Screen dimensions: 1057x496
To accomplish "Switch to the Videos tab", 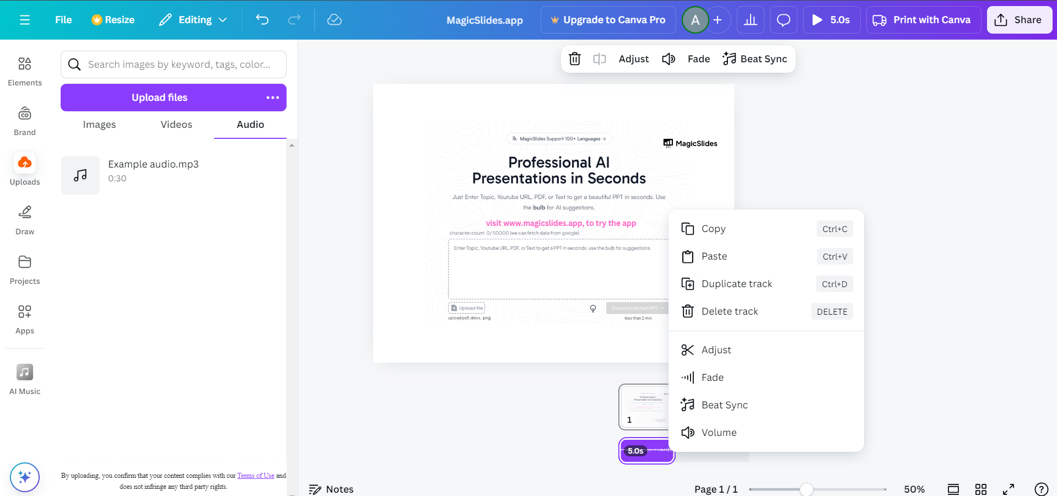I will (x=176, y=125).
